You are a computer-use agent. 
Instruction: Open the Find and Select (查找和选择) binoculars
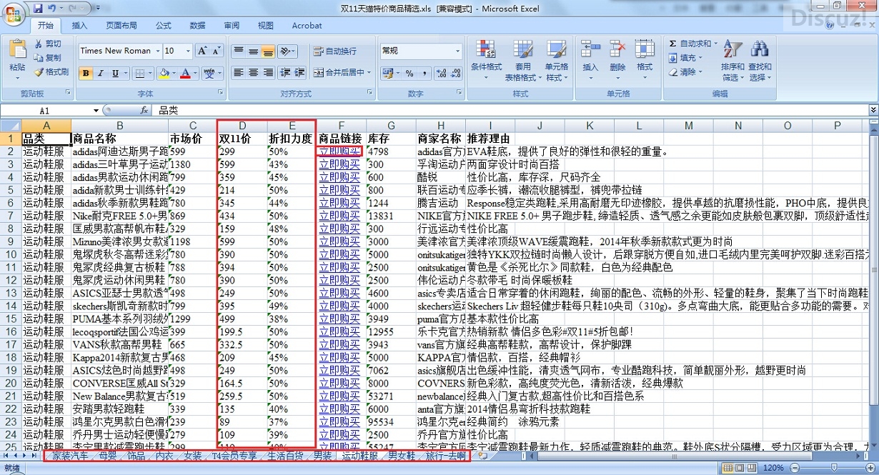click(760, 60)
